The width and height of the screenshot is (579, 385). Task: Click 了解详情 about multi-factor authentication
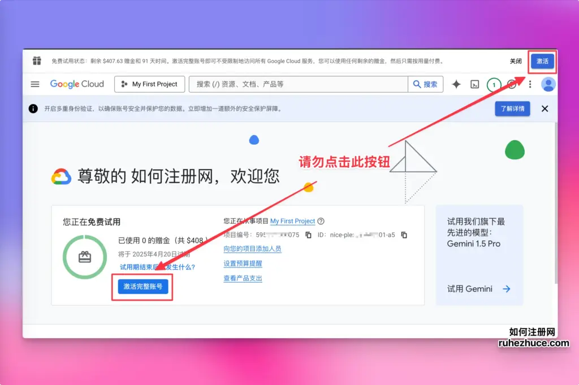coord(512,109)
